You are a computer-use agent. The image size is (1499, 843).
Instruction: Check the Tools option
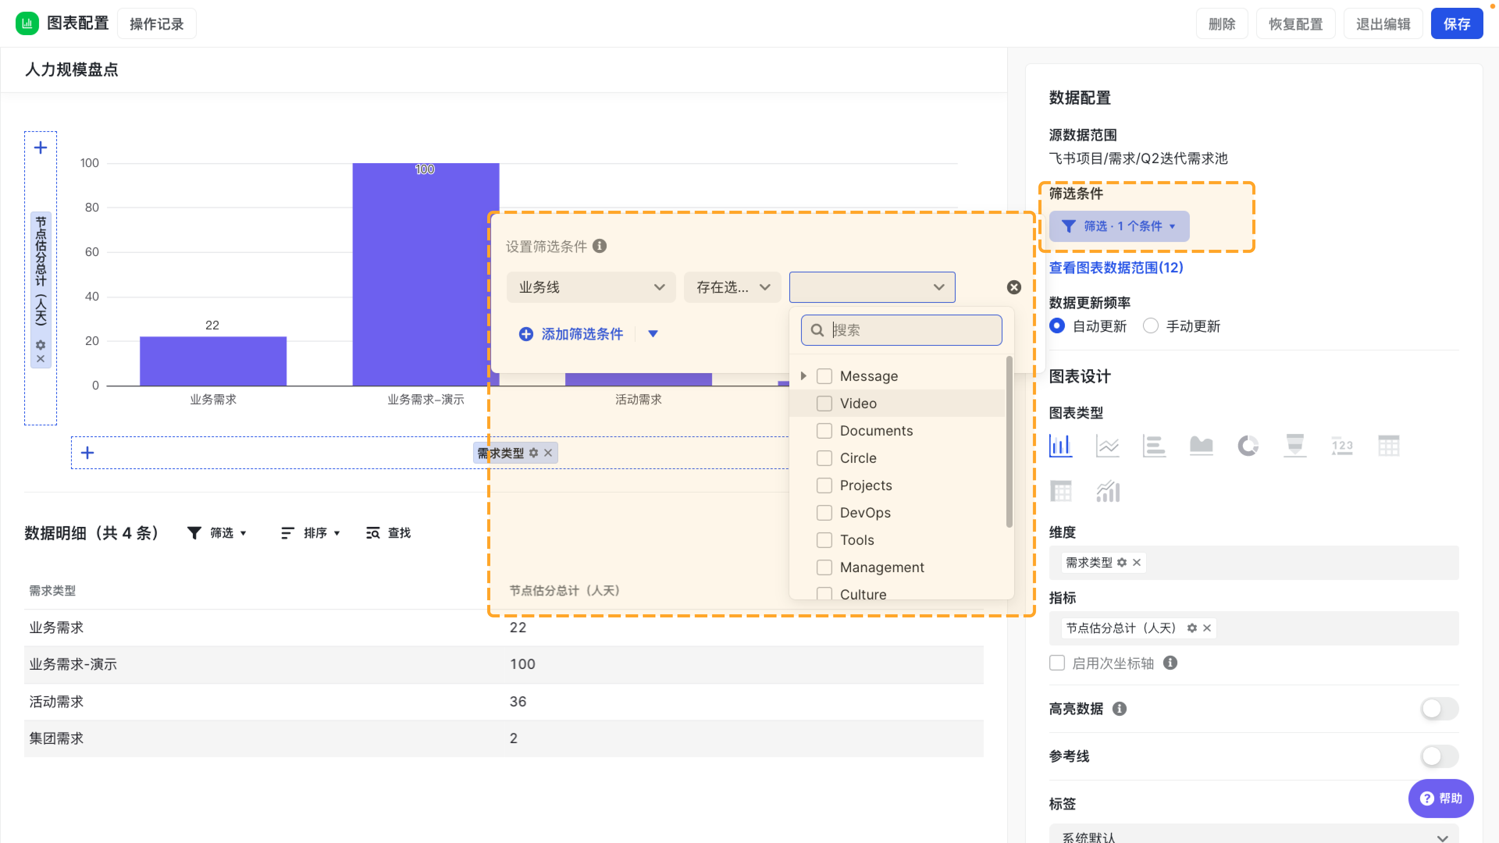824,541
